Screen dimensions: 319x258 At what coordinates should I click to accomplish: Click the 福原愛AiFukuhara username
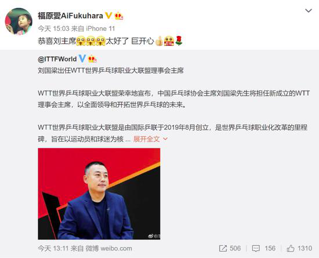70,16
